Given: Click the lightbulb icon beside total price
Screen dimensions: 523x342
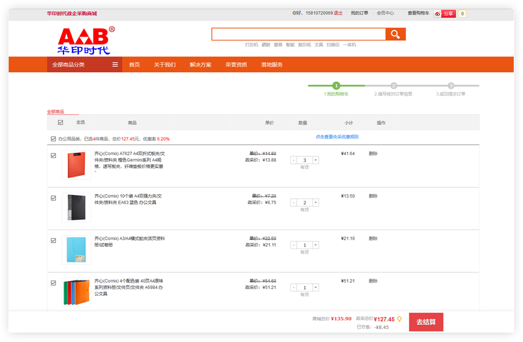Looking at the screenshot, I should (399, 319).
